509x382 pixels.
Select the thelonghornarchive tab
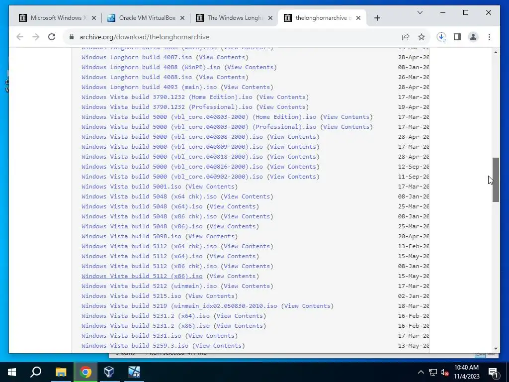322,18
